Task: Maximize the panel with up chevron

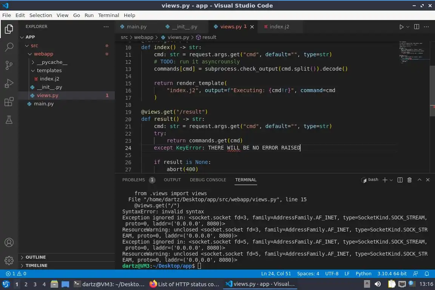Action: [x=420, y=180]
